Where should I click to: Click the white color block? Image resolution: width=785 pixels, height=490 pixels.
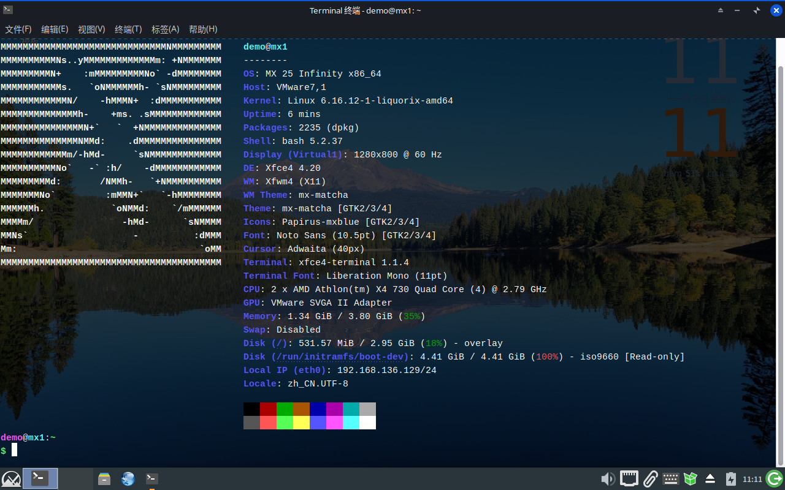pos(367,423)
